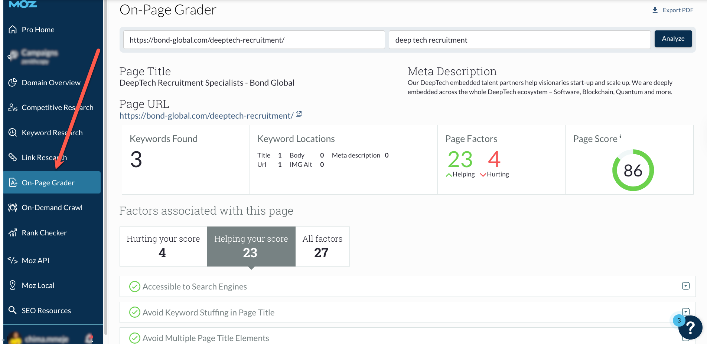Select the Helping your score tab
Image resolution: width=707 pixels, height=344 pixels.
pyautogui.click(x=251, y=246)
